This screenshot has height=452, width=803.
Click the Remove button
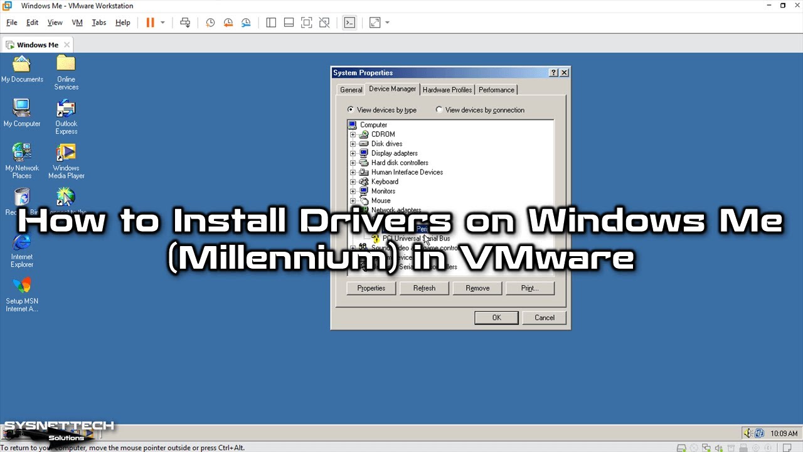coord(477,288)
